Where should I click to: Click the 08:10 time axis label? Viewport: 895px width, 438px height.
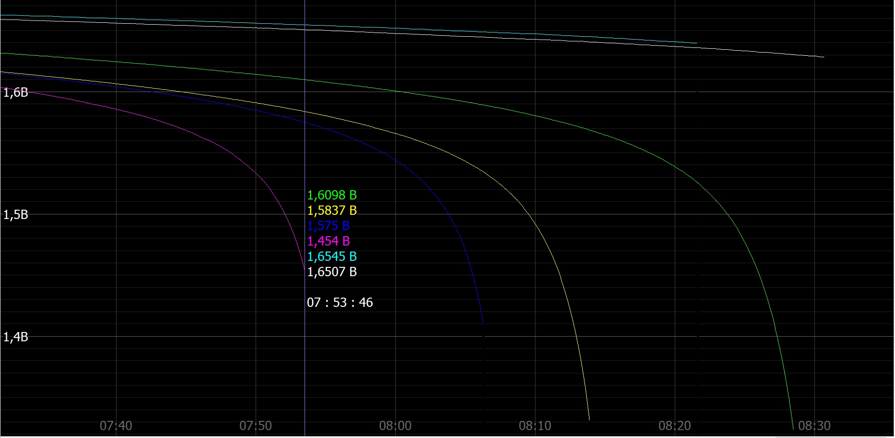(x=535, y=425)
